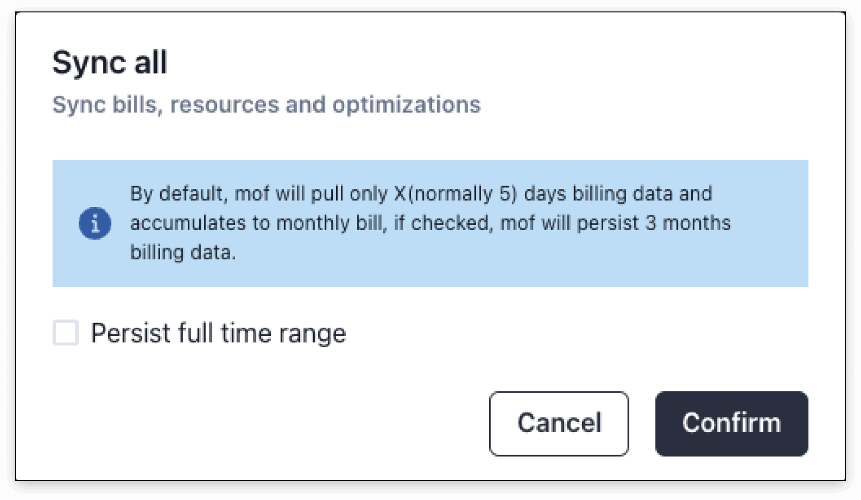The height and width of the screenshot is (500, 861).
Task: Select the 'Sync bills, resources and optimizations' subtitle
Action: tap(266, 104)
